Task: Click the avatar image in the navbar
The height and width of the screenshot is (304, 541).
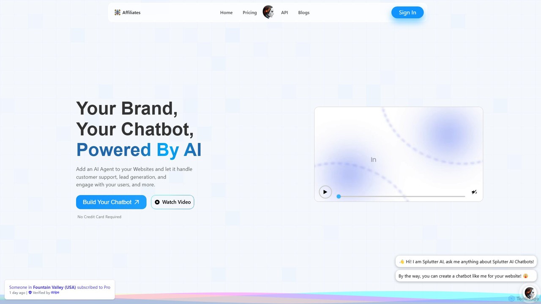Action: [x=269, y=12]
